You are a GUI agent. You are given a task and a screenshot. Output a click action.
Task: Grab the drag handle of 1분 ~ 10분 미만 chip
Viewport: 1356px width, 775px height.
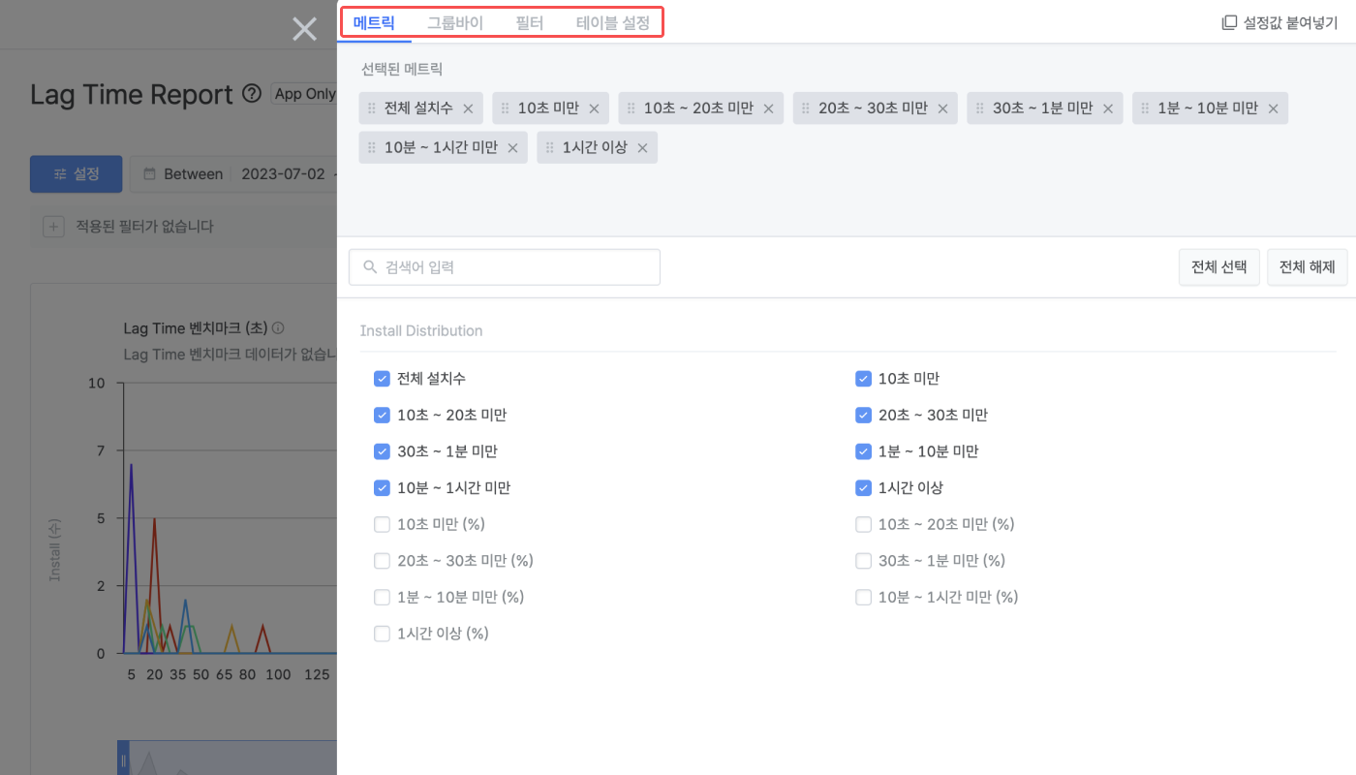click(1145, 108)
